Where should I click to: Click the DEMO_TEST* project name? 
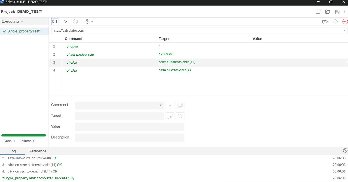(x=30, y=12)
